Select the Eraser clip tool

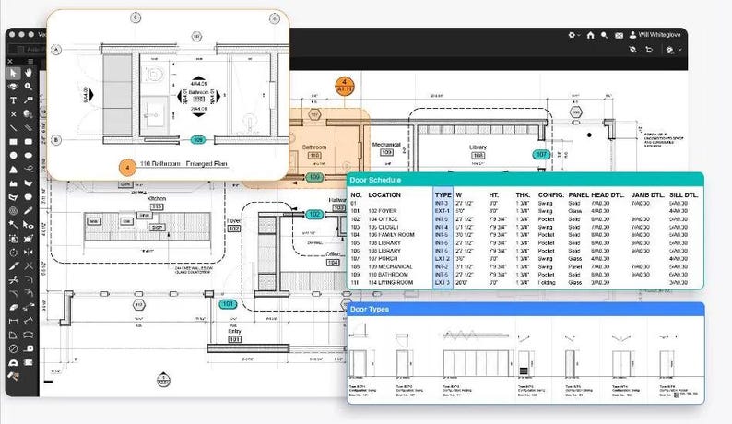13,307
